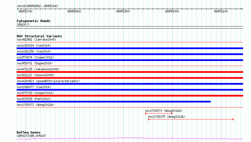Image resolution: width=251 pixels, height=142 pixels.
Task: Open the DGV Structural Variants track header
Action: click(x=39, y=36)
